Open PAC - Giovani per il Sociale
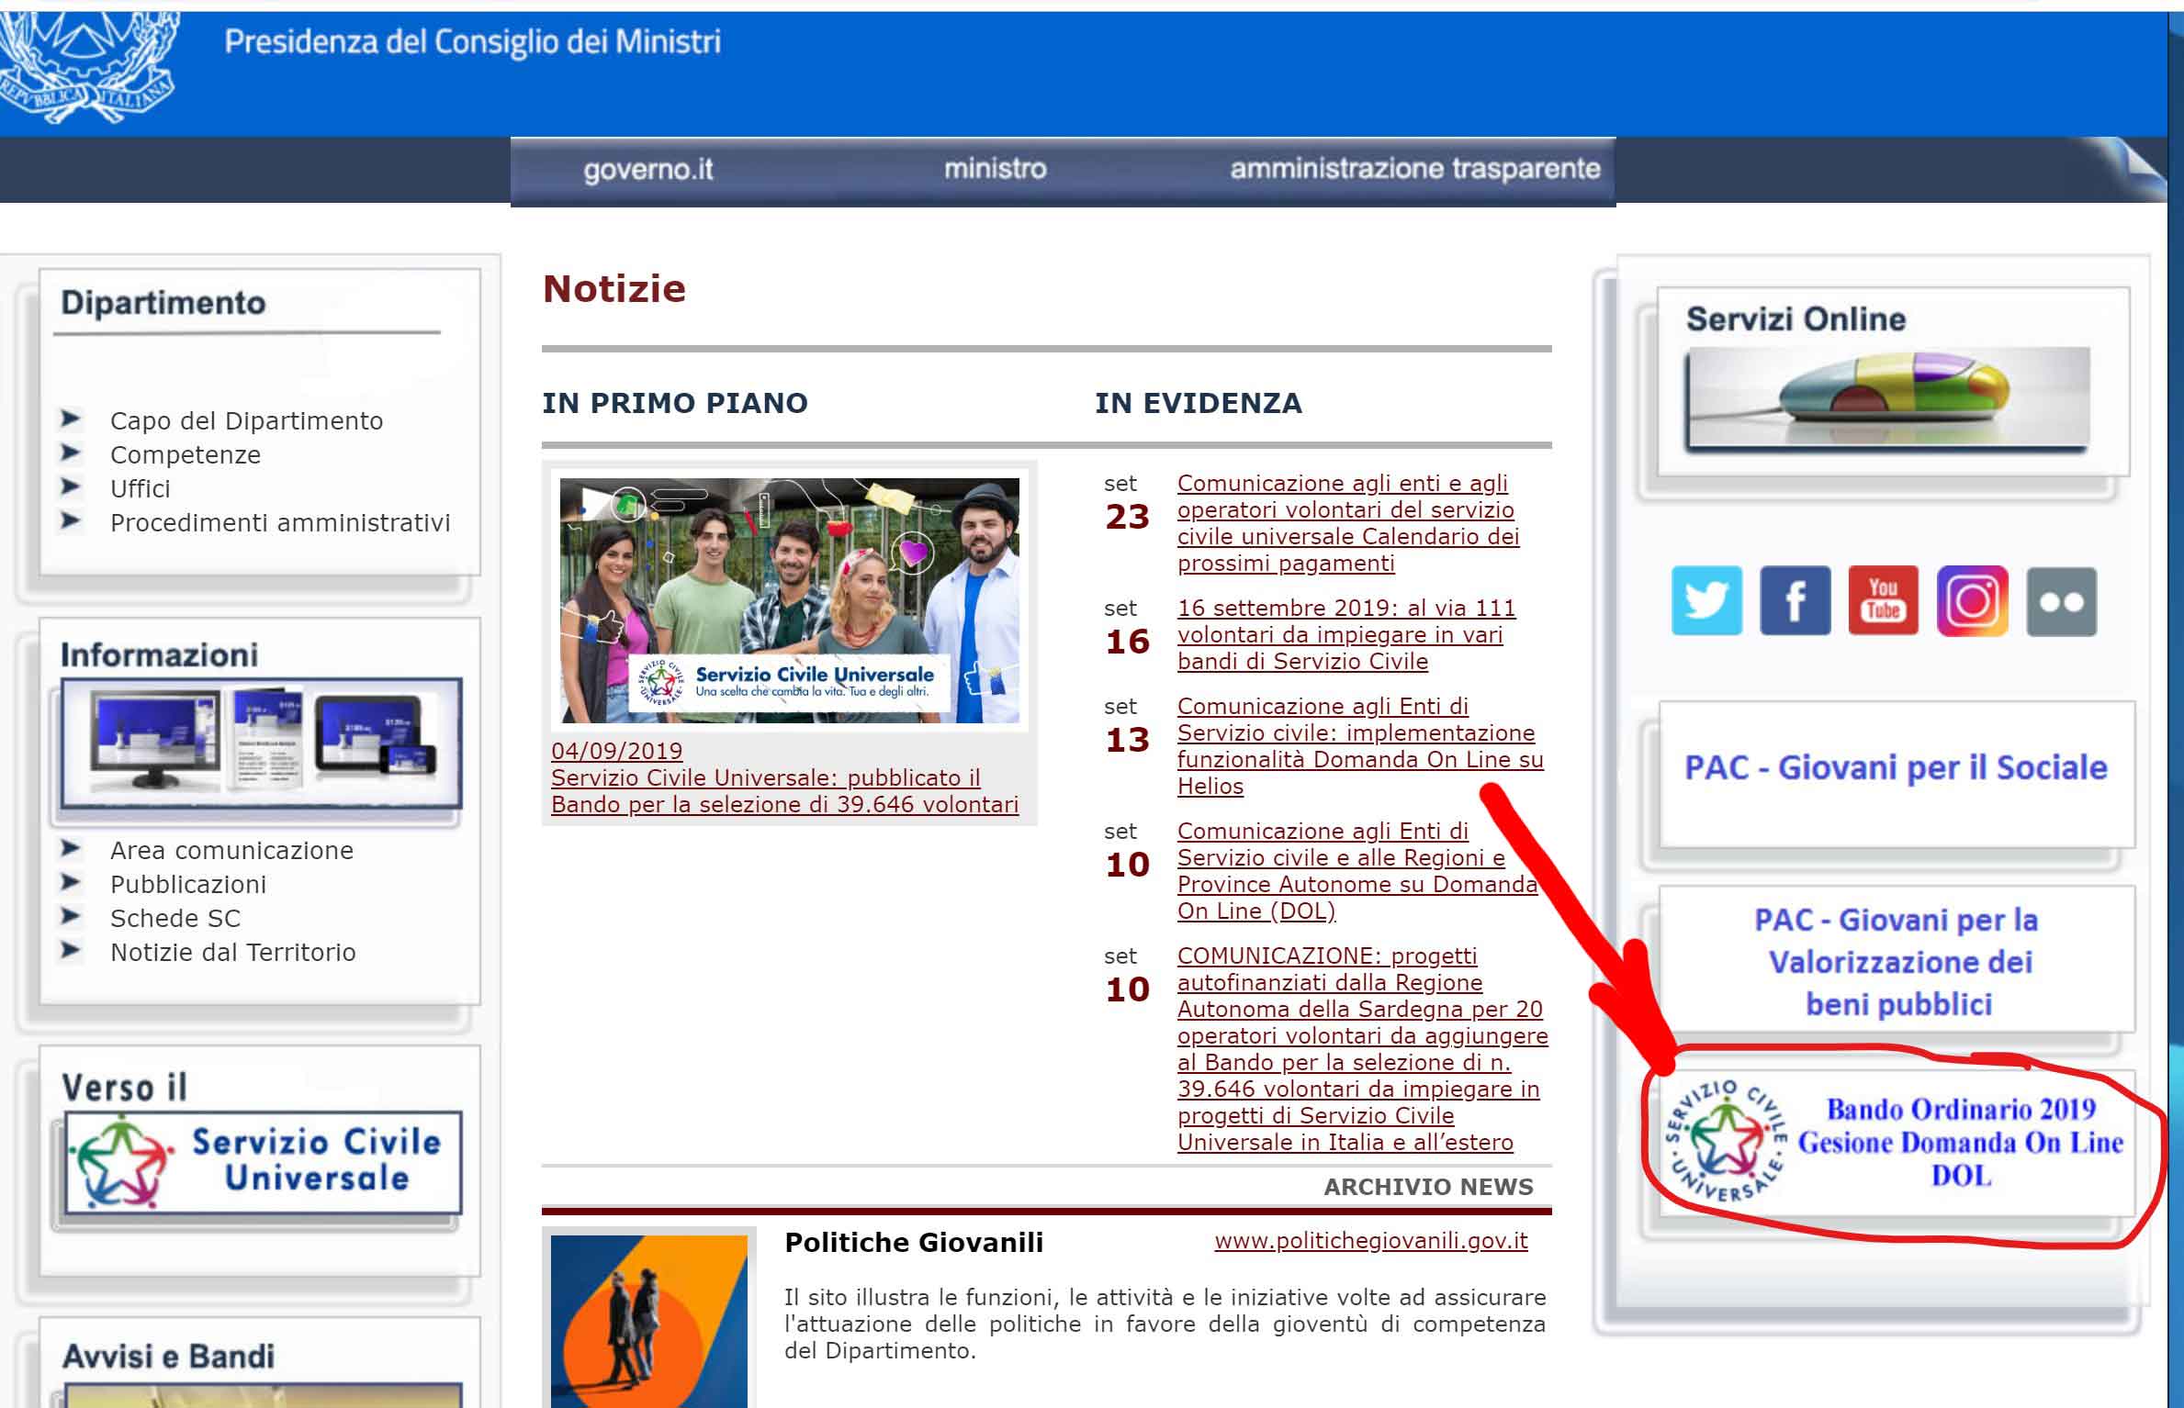Screen dimensions: 2184x1408 click(x=1896, y=768)
